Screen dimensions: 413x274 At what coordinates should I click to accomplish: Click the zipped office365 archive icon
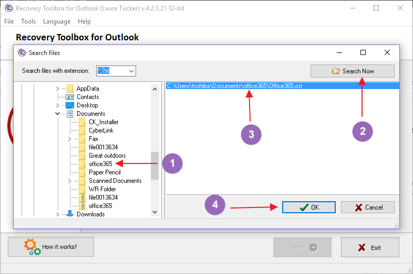pos(82,206)
